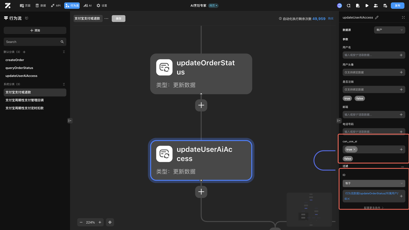The width and height of the screenshot is (409, 230).
Task: Collapse the left sidebar with its handle
Action: point(70,121)
